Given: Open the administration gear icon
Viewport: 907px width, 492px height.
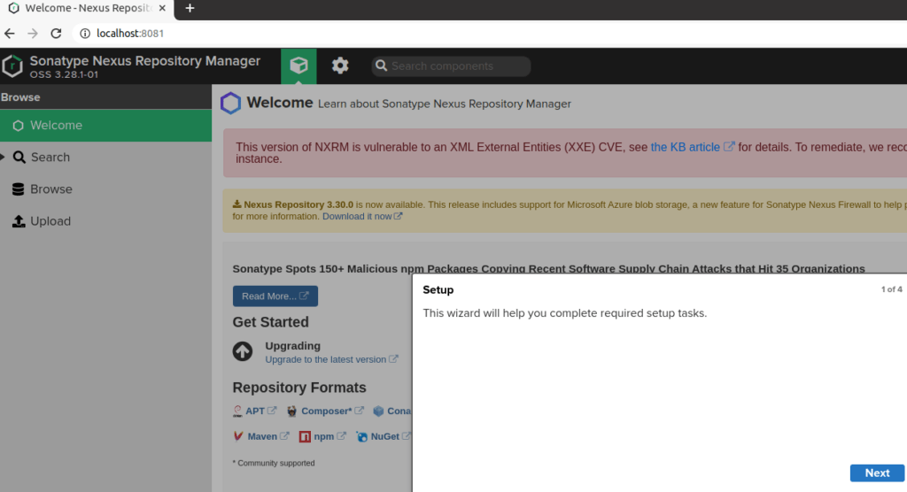Looking at the screenshot, I should point(340,65).
